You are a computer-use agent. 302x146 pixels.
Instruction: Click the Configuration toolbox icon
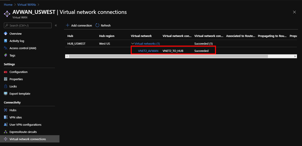click(5, 72)
